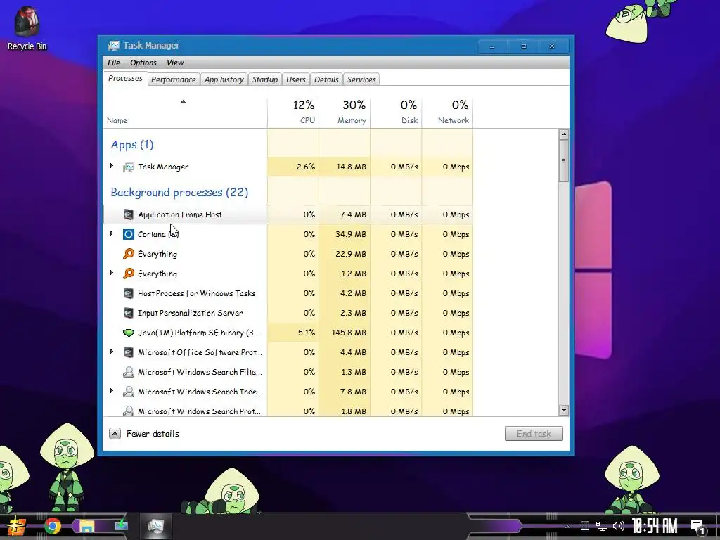Click Task Manager taskbar button
Image resolution: width=720 pixels, height=540 pixels.
pos(156,526)
